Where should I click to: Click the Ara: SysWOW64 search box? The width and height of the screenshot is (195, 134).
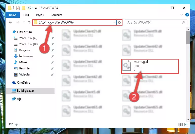click(156, 23)
